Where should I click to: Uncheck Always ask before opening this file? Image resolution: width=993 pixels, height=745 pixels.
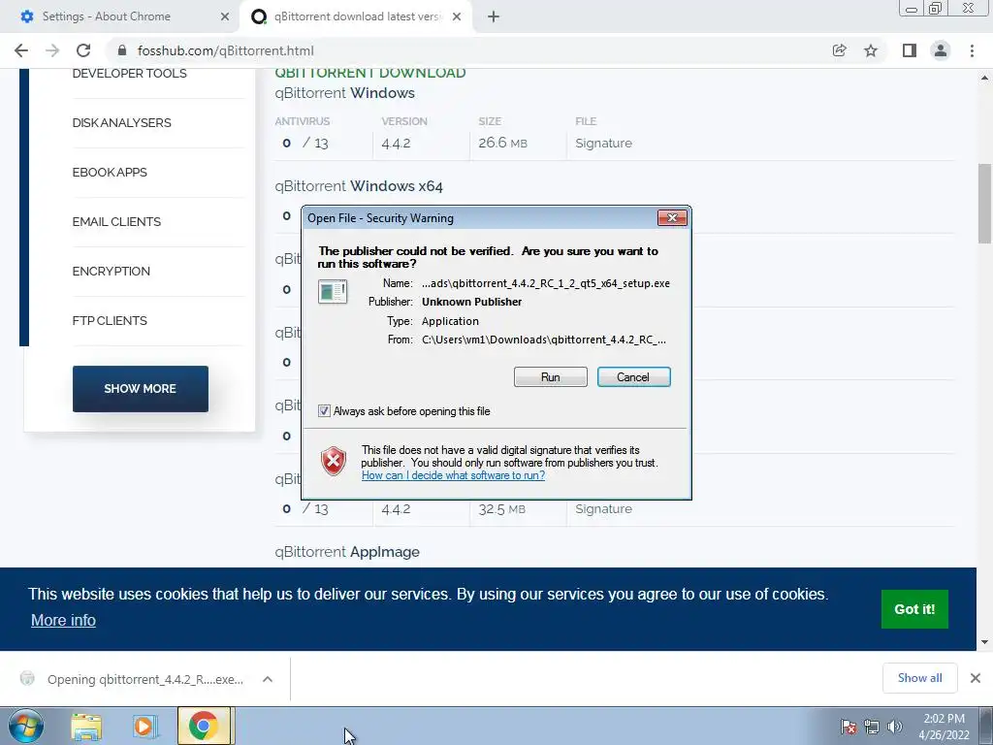coord(324,411)
